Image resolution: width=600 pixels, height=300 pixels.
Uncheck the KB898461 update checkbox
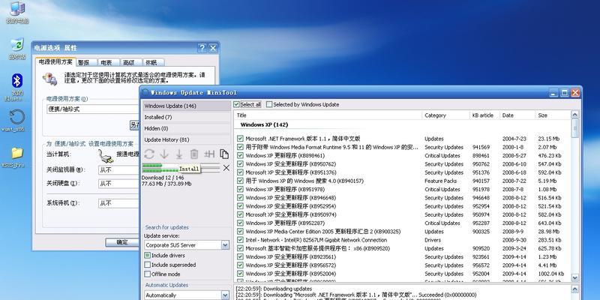[240, 155]
